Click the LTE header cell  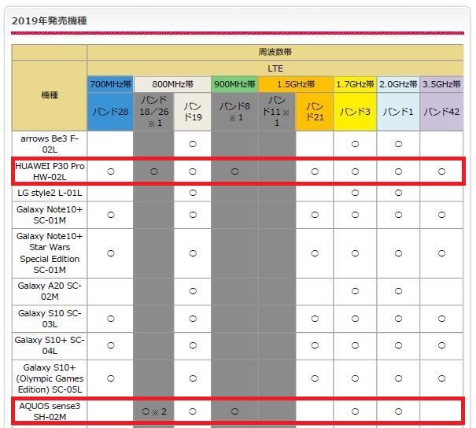[x=275, y=68]
